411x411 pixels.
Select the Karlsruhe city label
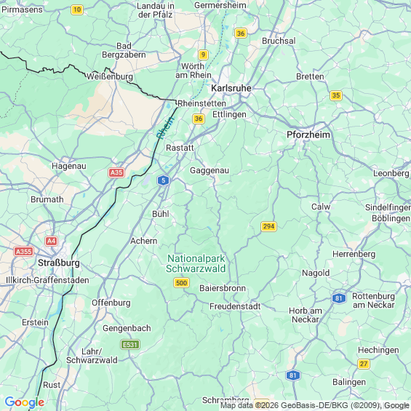231,88
